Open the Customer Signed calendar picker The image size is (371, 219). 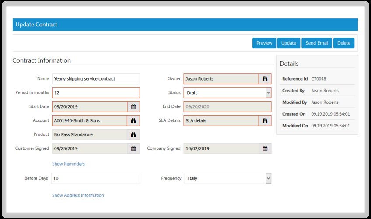(133, 148)
